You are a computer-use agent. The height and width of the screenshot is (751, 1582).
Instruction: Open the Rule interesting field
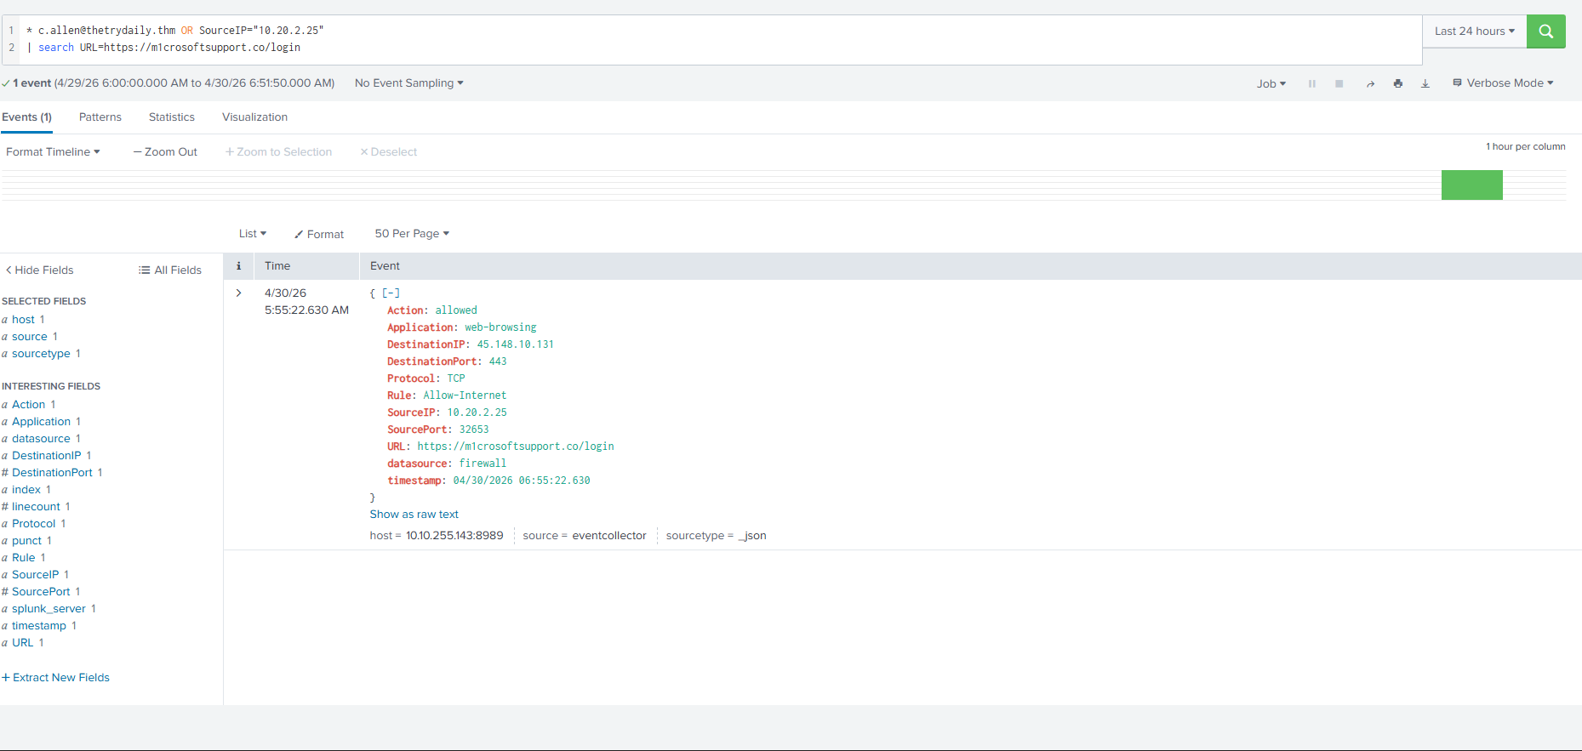coord(24,558)
